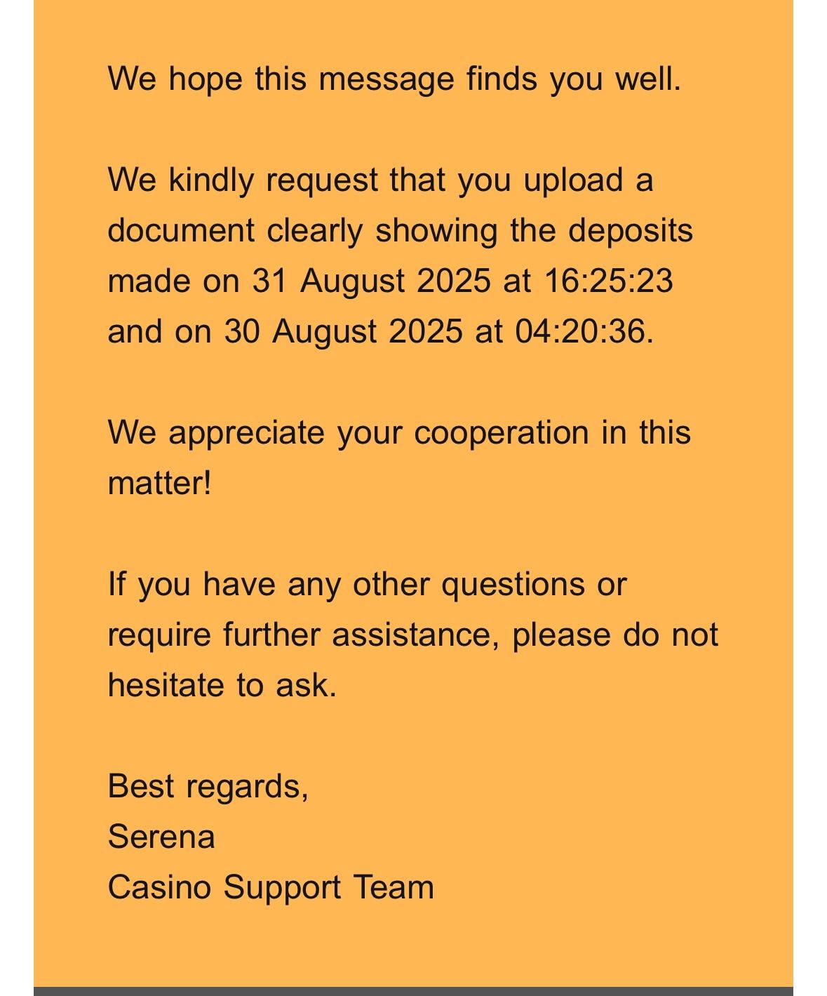Click the words "We appreciate"
Viewport: 827px width, 996px height.
click(216, 432)
